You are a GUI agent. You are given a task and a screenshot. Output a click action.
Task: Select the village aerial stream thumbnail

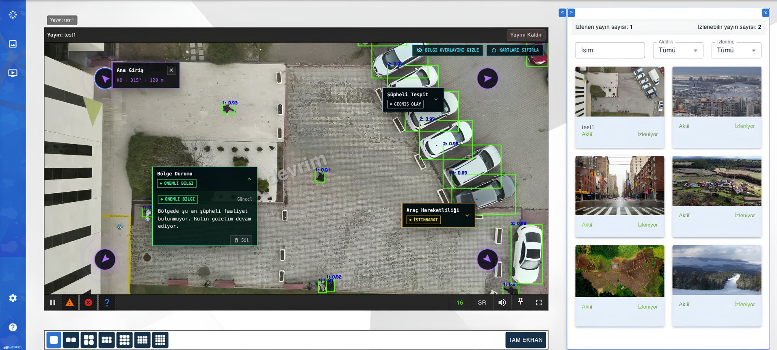coord(717,181)
